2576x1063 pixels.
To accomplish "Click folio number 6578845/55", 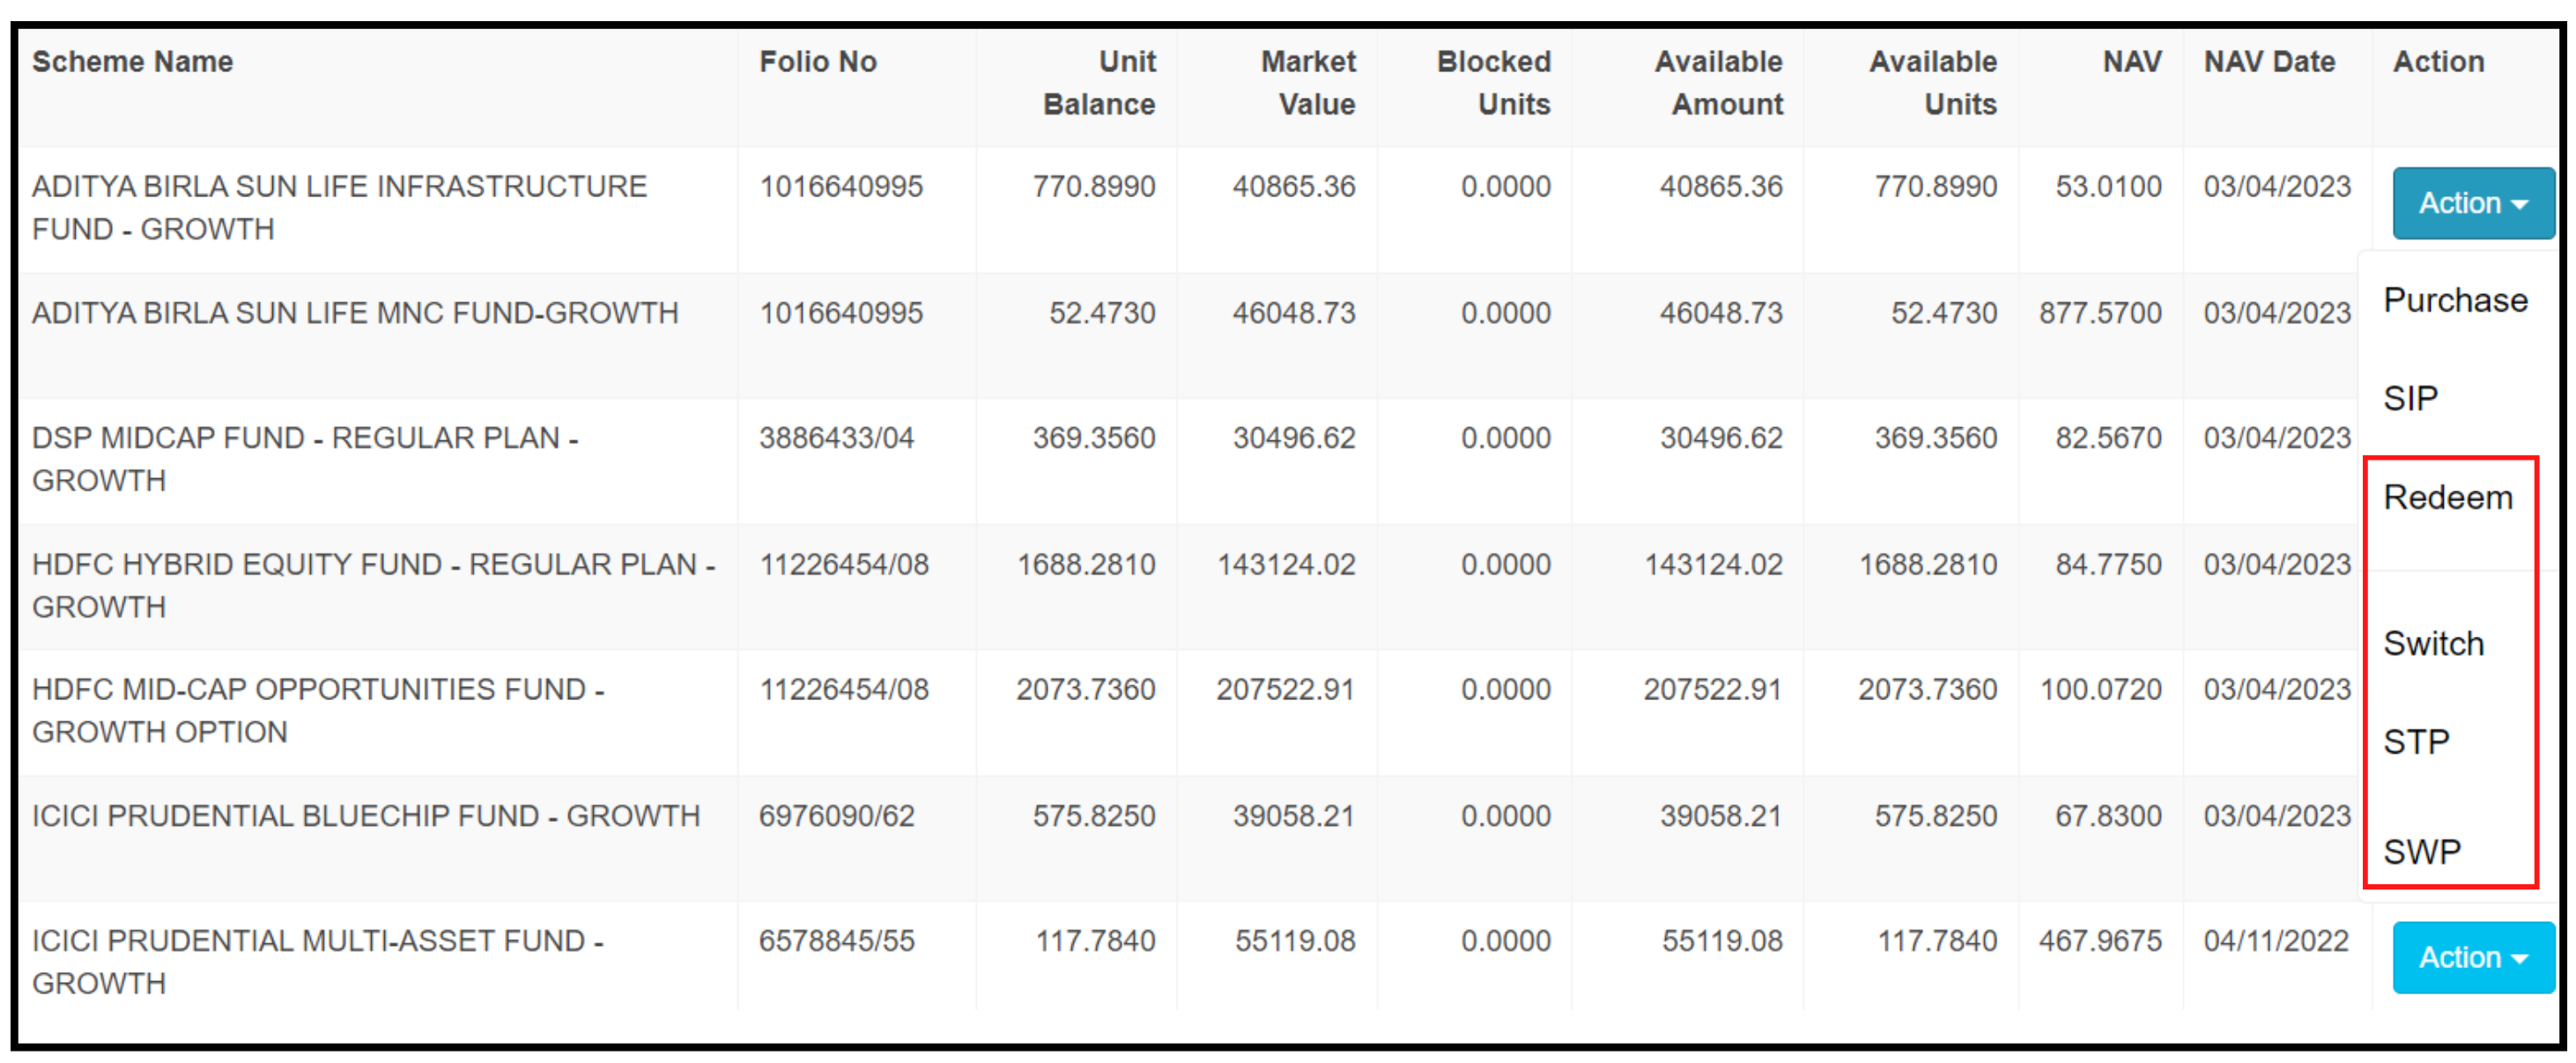I will point(836,940).
